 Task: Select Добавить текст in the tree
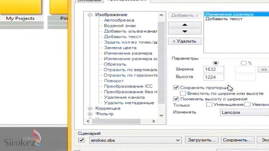pos(122,36)
